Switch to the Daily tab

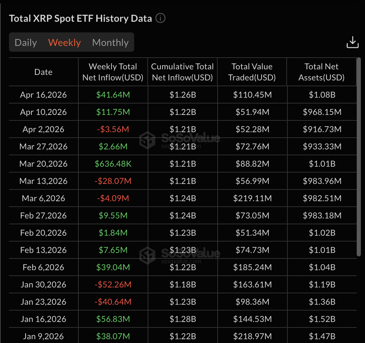(26, 42)
